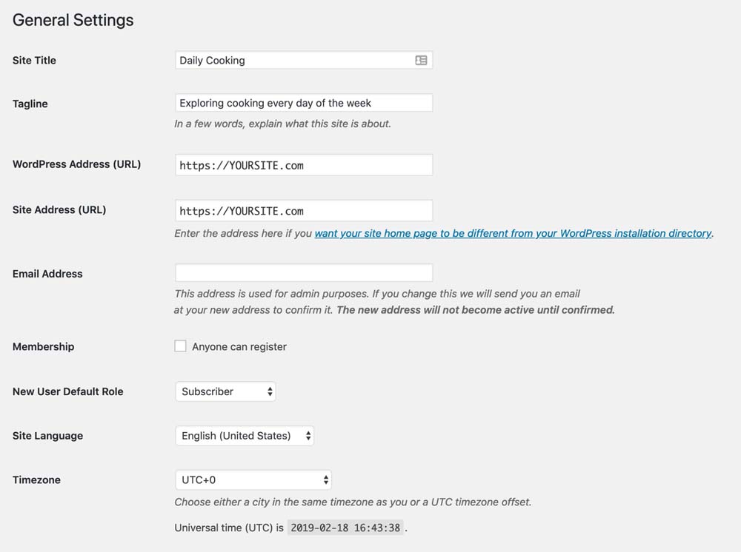Click the 'Timezone' label text
Image resolution: width=741 pixels, height=552 pixels.
coord(36,480)
